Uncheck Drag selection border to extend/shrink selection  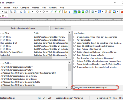click(75, 67)
